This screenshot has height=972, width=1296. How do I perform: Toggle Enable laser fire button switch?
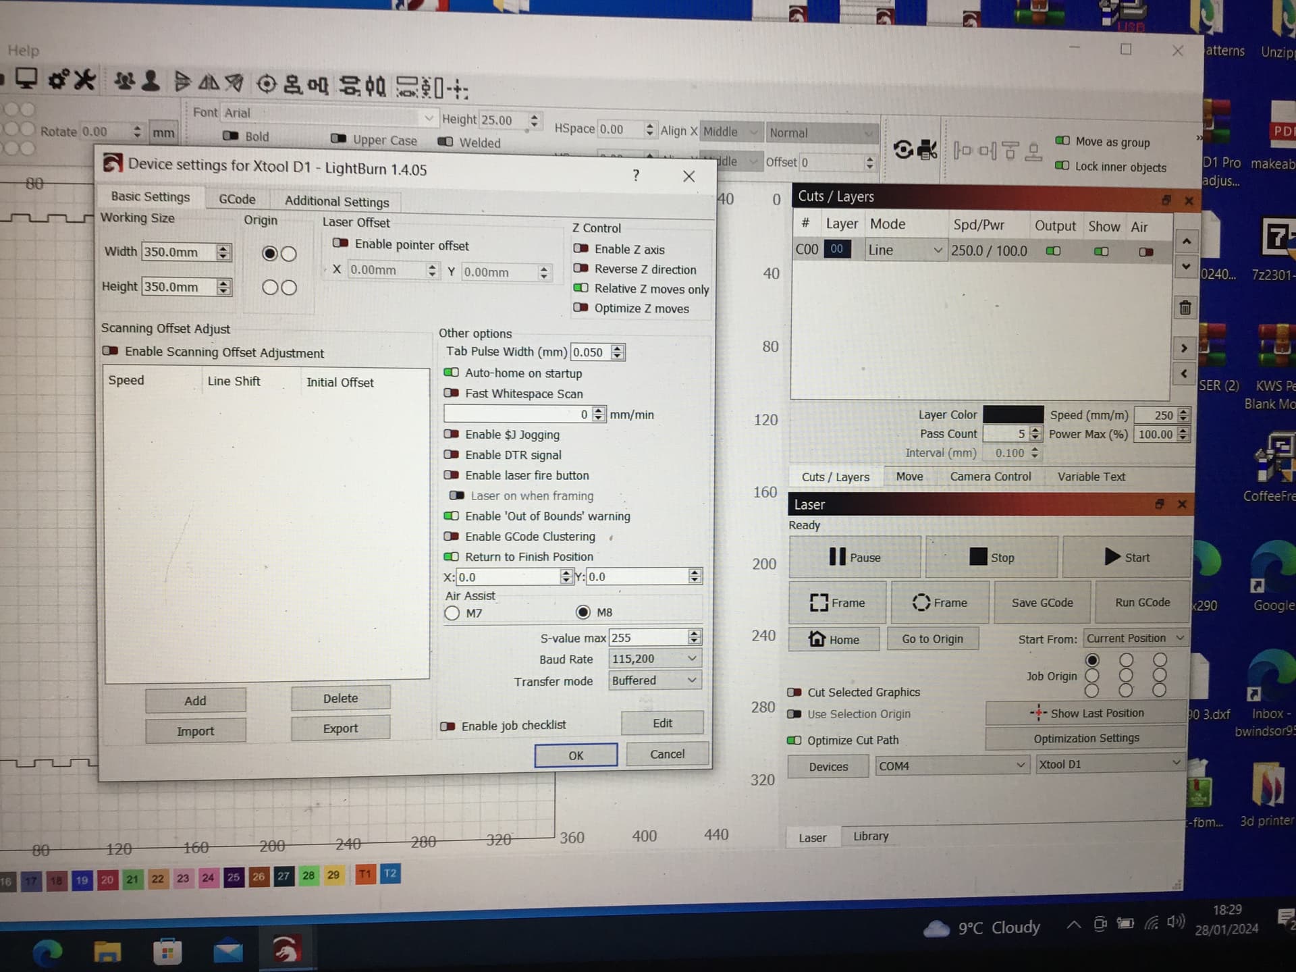(451, 475)
